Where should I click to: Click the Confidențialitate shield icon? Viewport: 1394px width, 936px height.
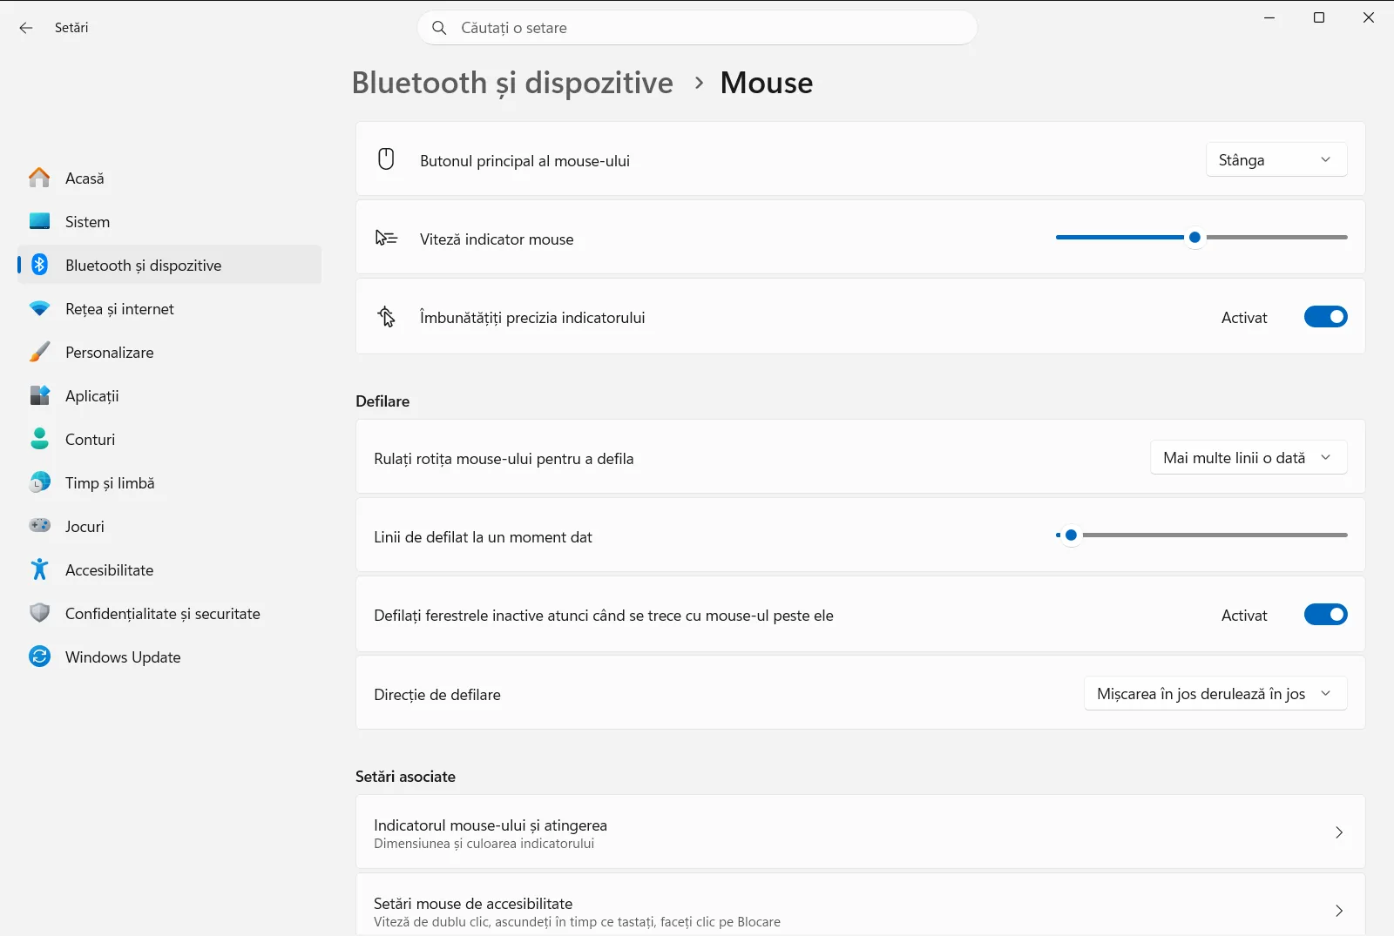(39, 613)
